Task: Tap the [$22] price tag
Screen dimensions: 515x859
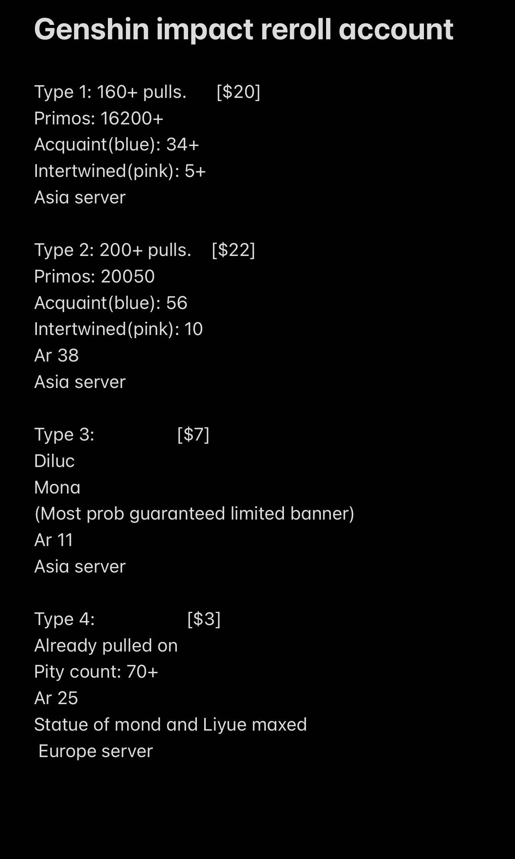Action: tap(233, 250)
